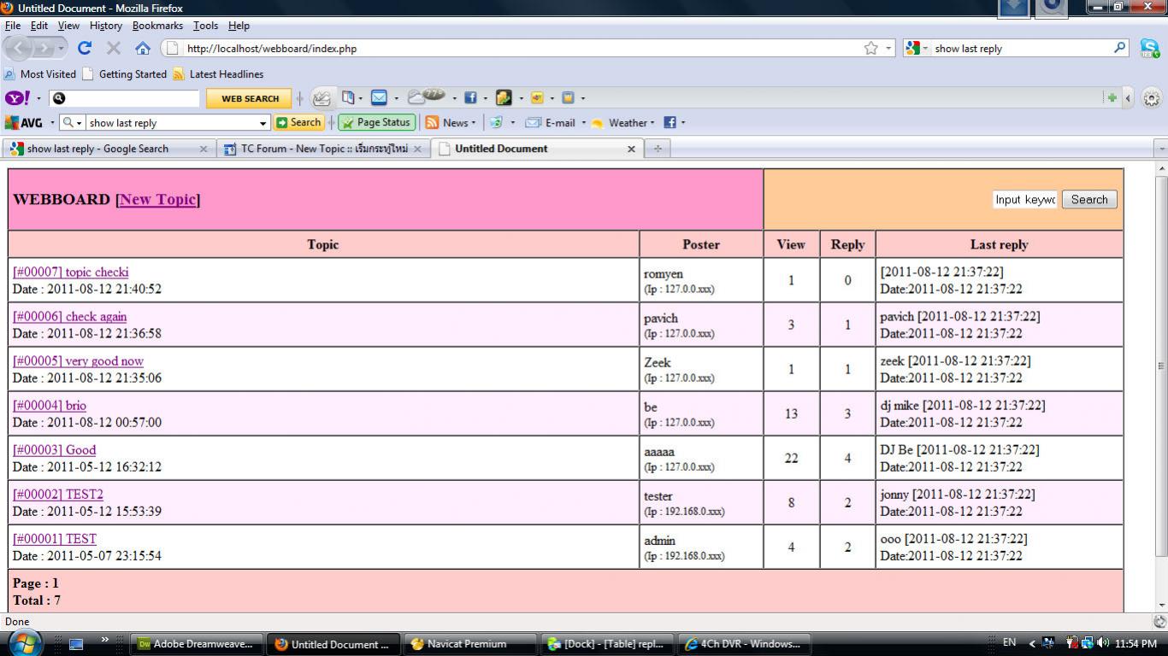Screen dimensions: 1168x656
Task: Open the History menu
Action: (x=105, y=26)
